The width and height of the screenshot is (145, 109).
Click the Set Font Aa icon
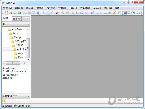[x=92, y=13]
